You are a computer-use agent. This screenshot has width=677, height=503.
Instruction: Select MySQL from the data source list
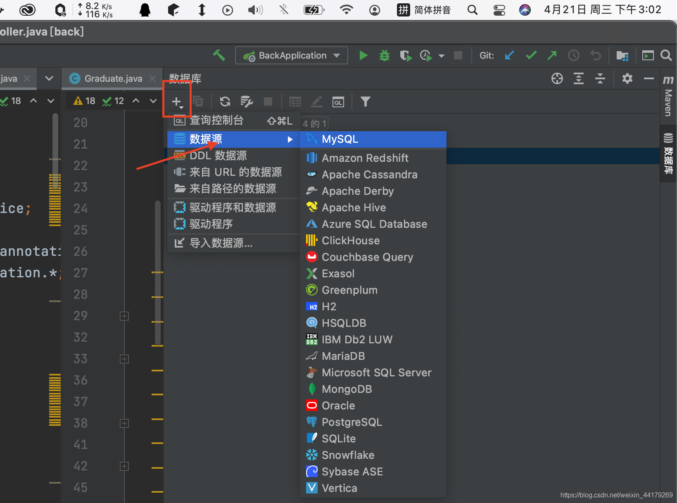(x=373, y=139)
